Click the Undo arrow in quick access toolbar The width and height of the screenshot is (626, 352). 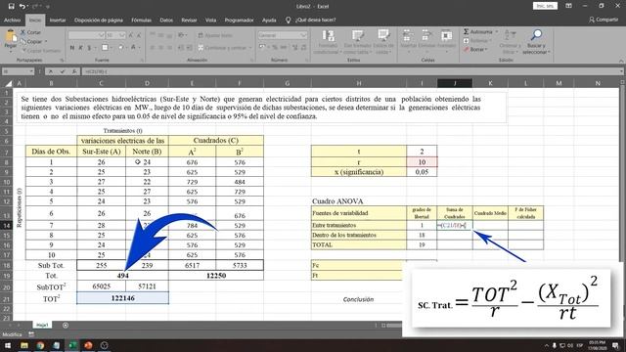click(x=22, y=7)
